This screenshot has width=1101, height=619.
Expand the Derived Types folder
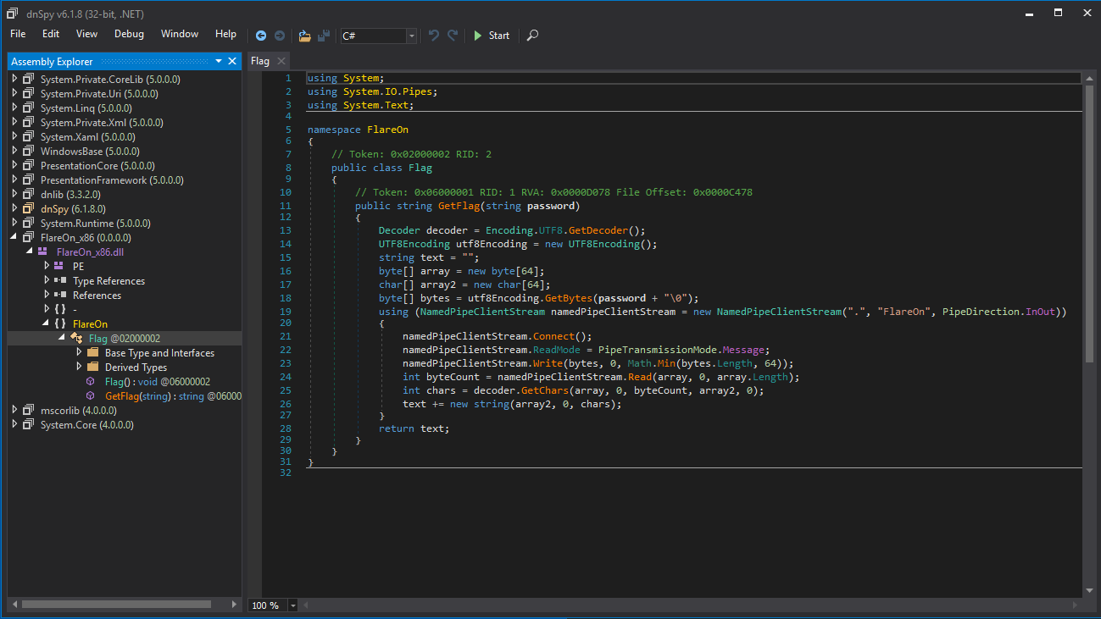(80, 367)
